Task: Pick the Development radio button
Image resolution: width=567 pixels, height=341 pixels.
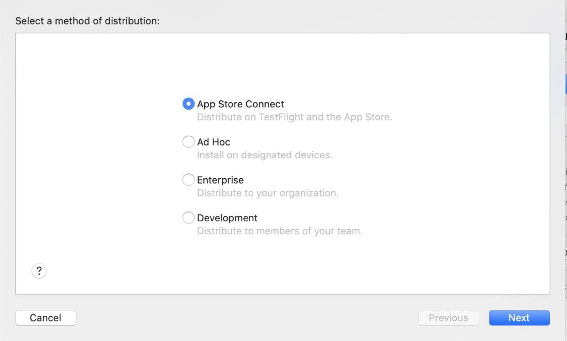Action: (x=188, y=218)
